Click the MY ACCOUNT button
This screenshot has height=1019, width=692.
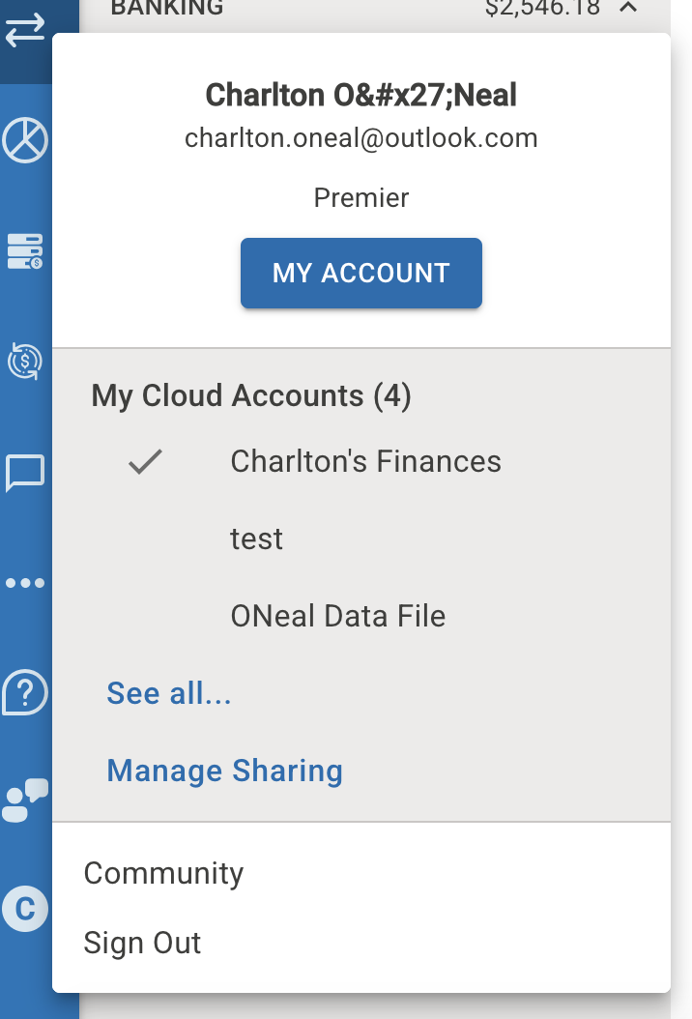361,273
